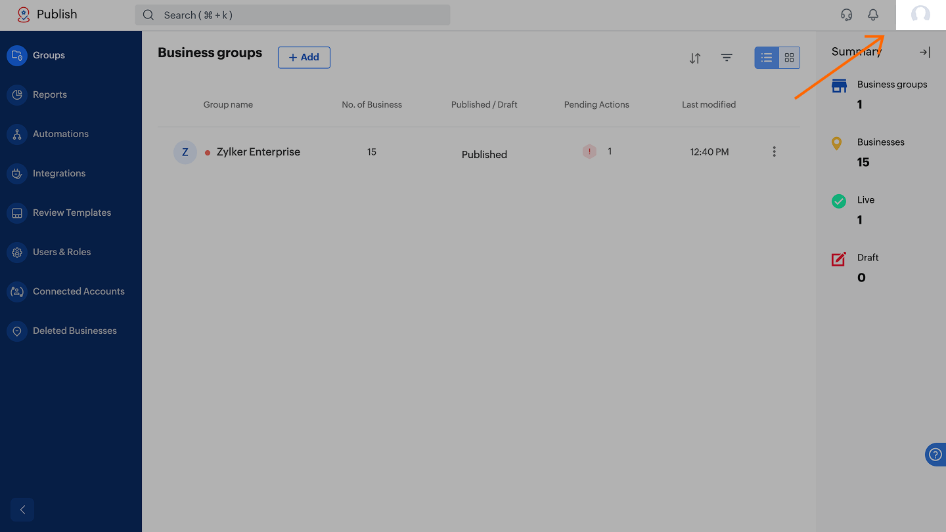
Task: Click the Publish logo icon
Action: point(24,14)
